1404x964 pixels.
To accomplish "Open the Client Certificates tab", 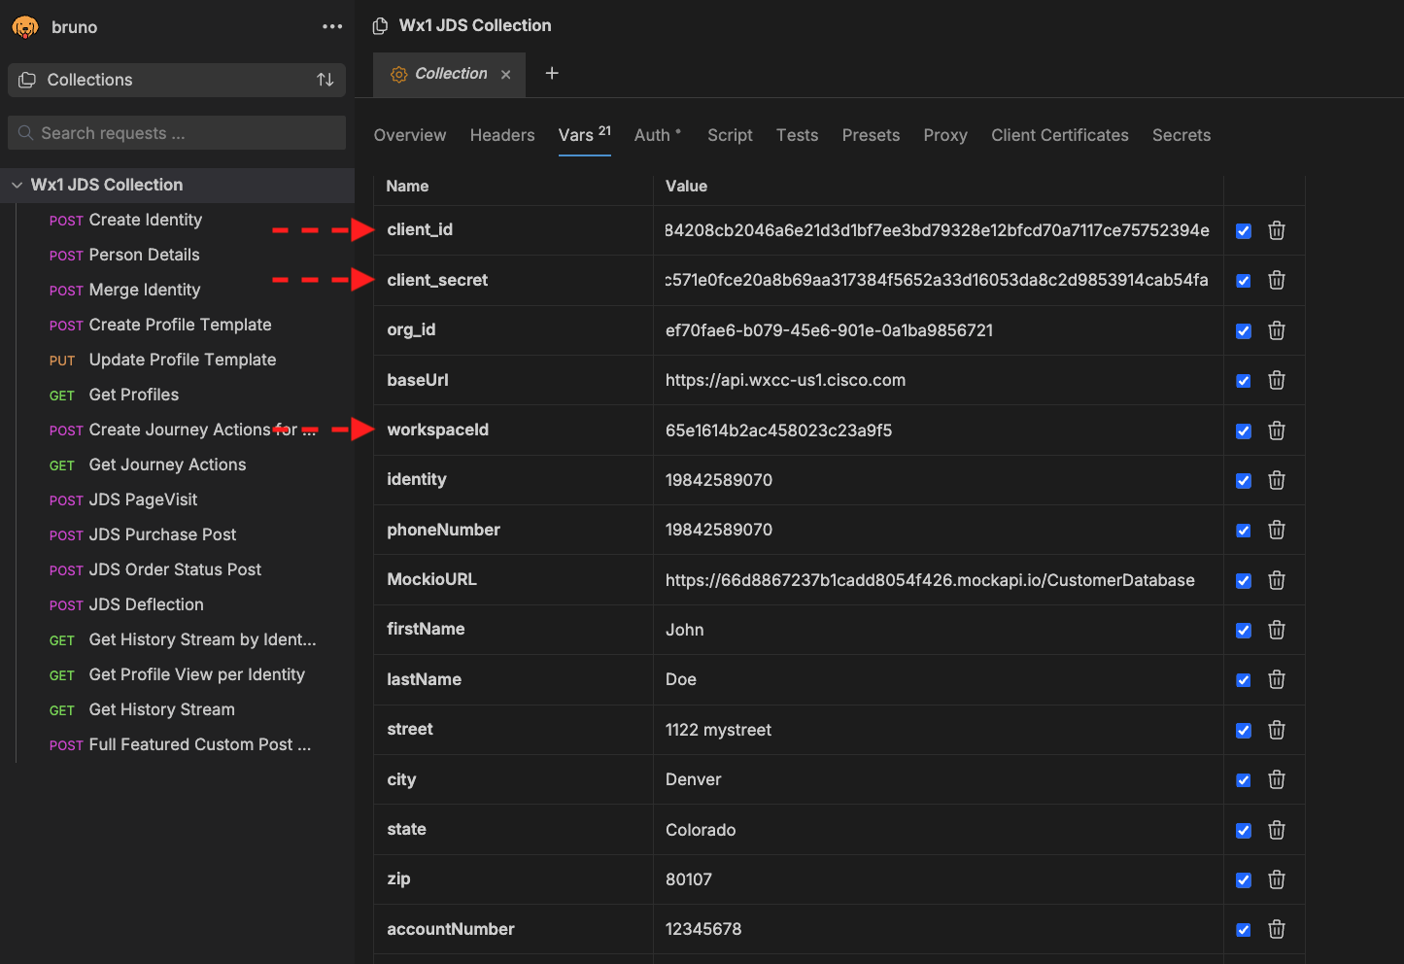I will point(1060,135).
